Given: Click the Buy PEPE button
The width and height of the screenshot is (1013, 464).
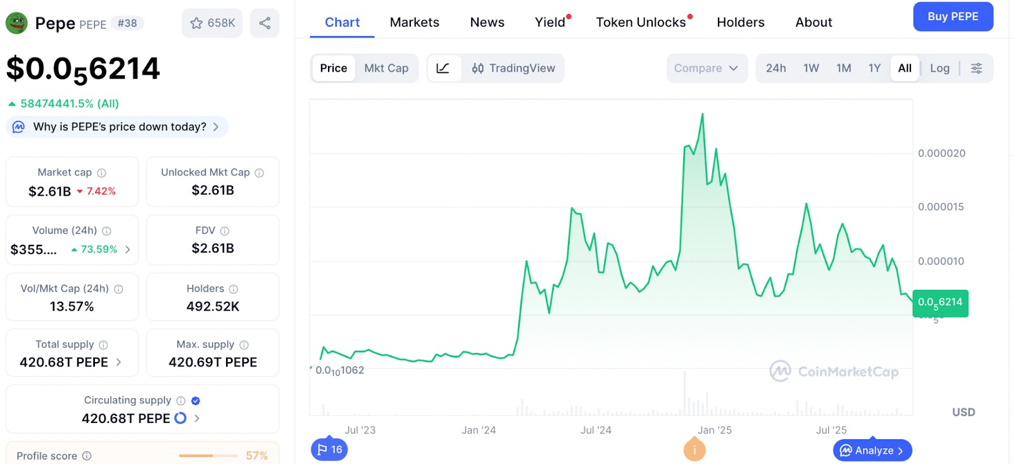Looking at the screenshot, I should click(953, 16).
